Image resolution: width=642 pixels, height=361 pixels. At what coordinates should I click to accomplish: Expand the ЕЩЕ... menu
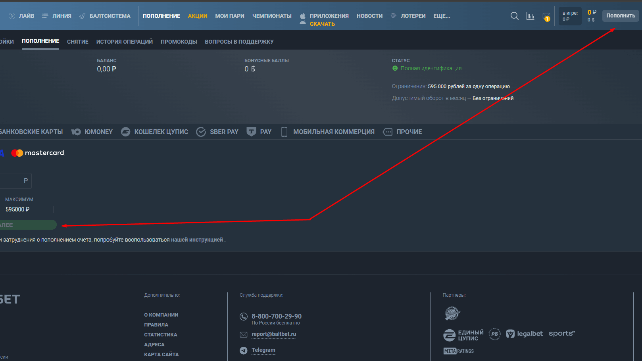442,16
